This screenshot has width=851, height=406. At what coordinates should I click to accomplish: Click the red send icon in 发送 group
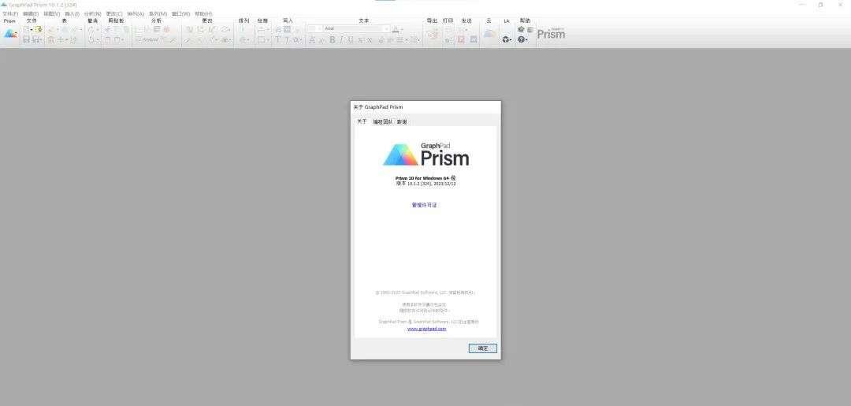(461, 39)
